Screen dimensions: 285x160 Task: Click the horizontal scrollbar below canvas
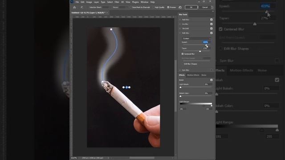pyautogui.click(x=142, y=158)
